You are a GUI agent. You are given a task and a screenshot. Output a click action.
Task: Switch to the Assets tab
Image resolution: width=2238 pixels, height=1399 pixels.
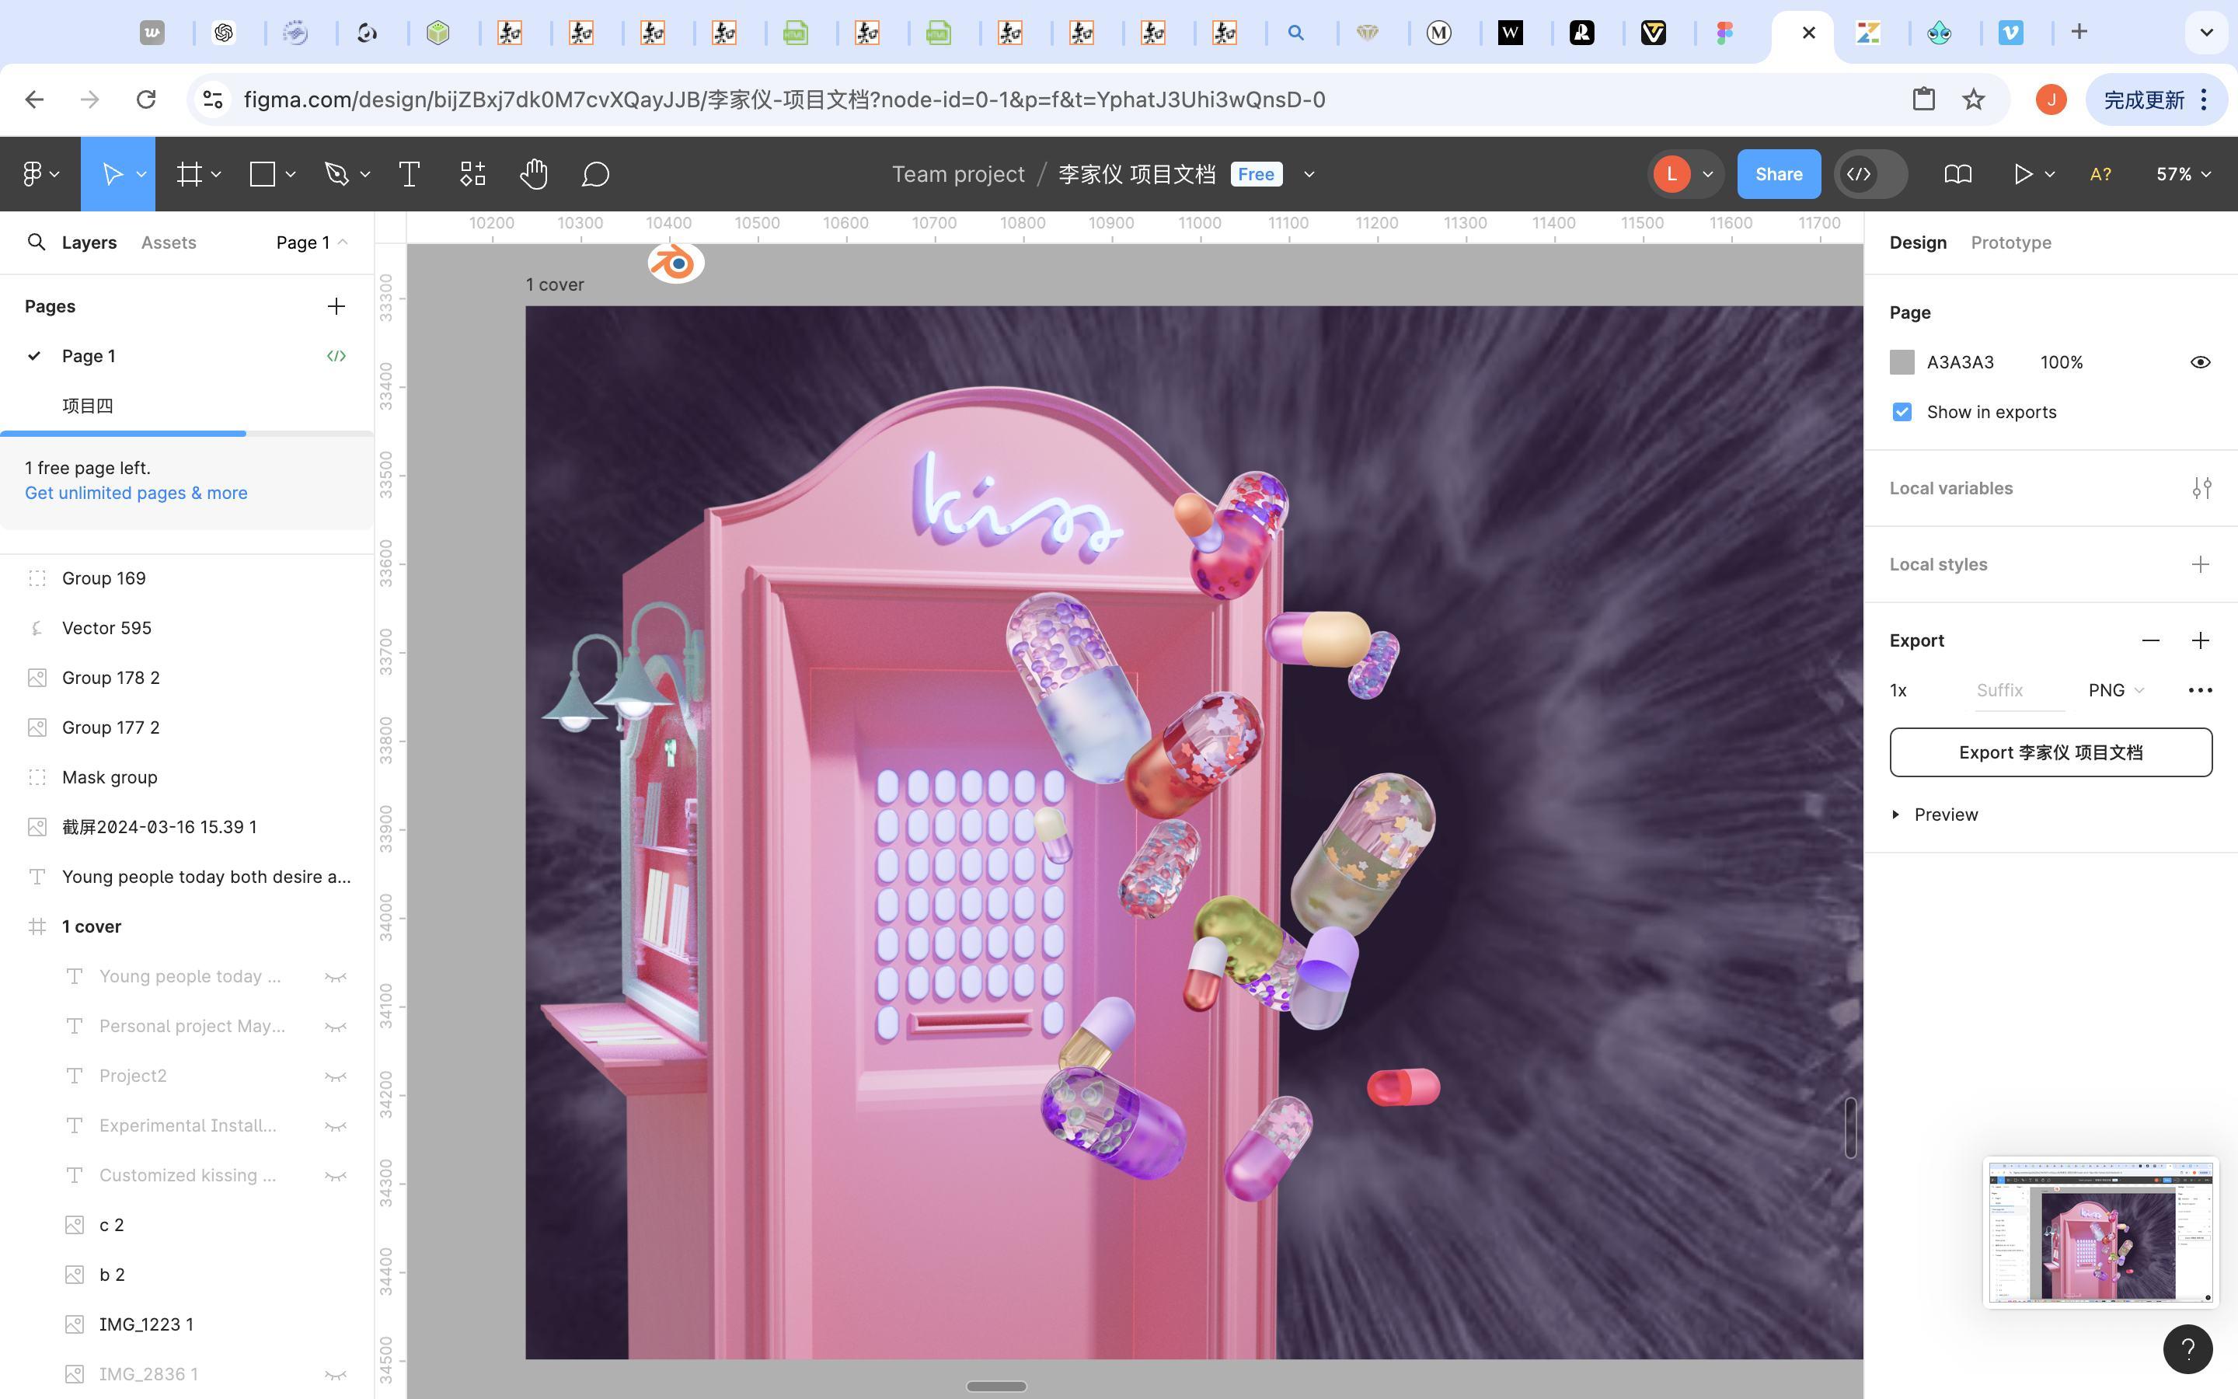pos(169,242)
